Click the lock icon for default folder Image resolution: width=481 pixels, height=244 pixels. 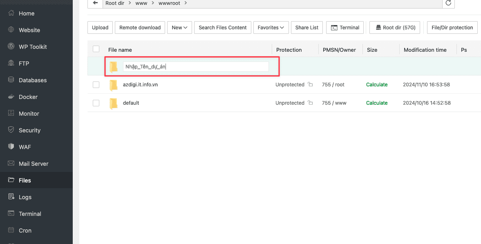click(x=310, y=103)
